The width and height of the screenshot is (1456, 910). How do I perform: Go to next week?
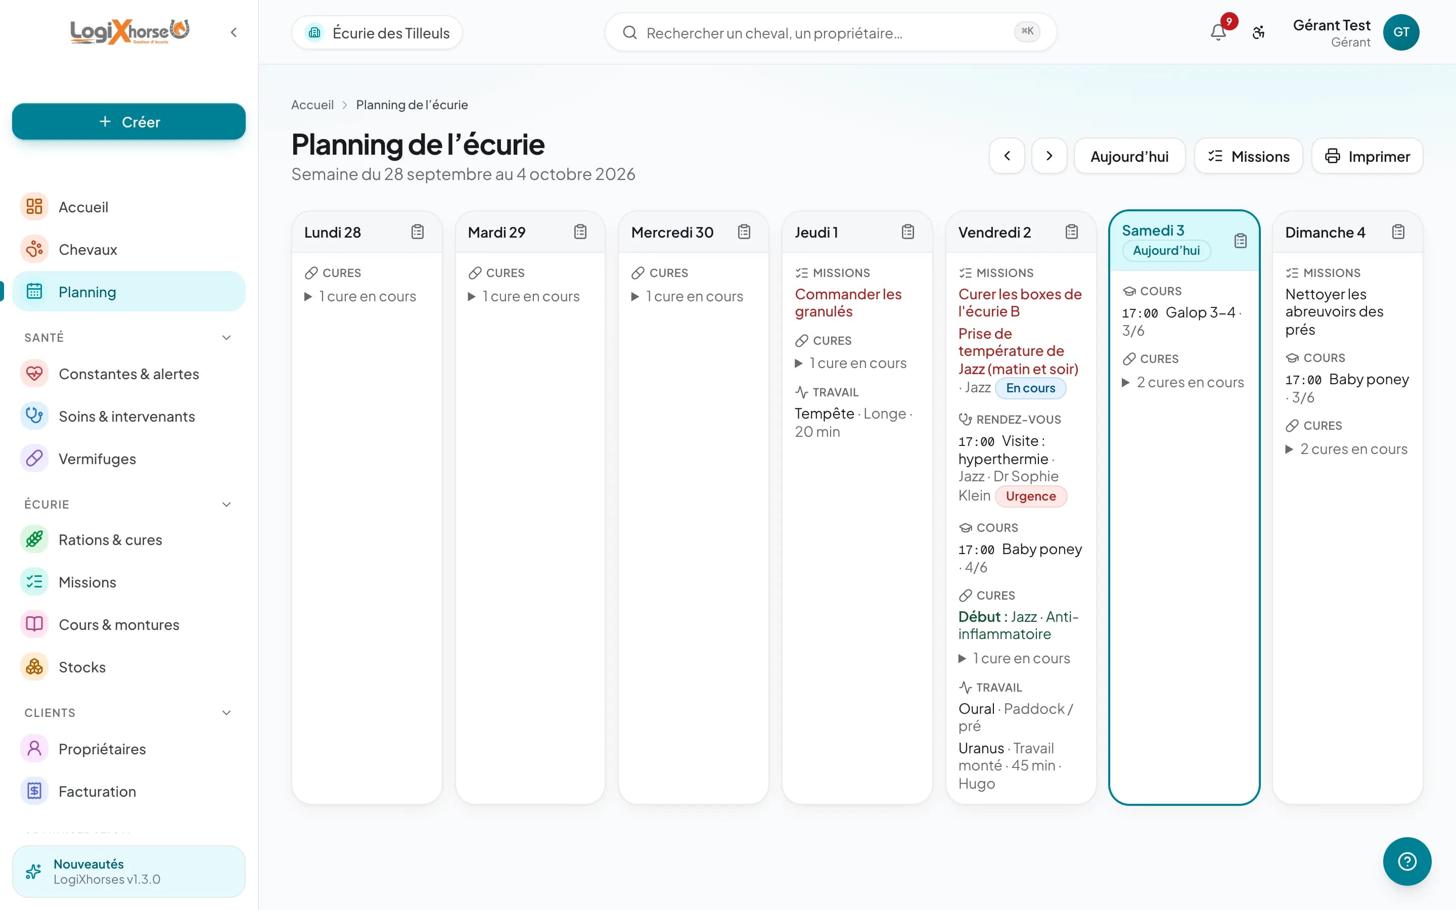(x=1050, y=156)
